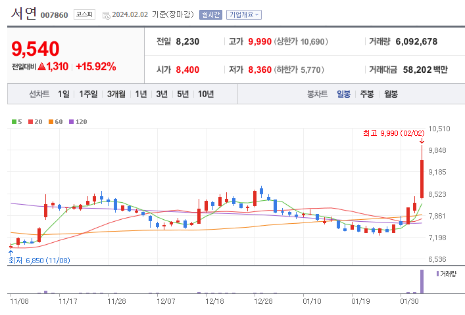The width and height of the screenshot is (465, 315).
Task: Click the 12/07 date axis label
Action: pyautogui.click(x=166, y=301)
